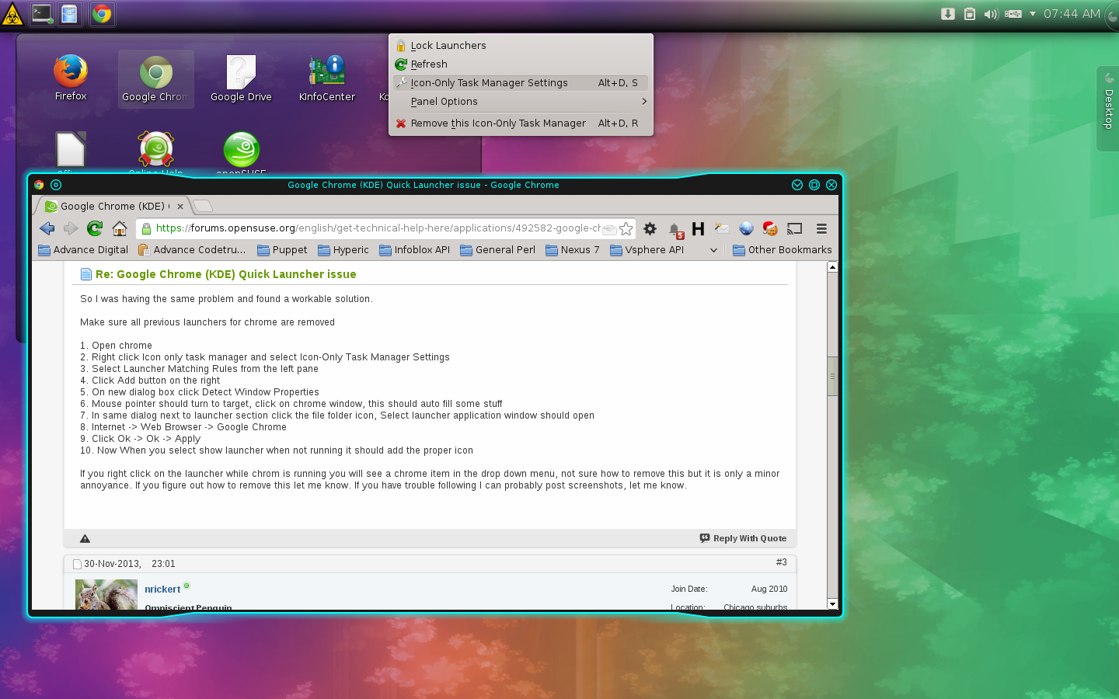This screenshot has height=699, width=1119.
Task: Click the page scrollbar down arrow
Action: (x=832, y=604)
